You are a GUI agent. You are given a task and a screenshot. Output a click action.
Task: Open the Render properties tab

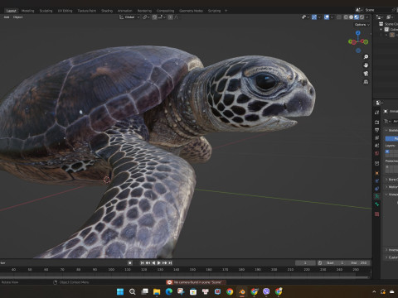coord(377,122)
